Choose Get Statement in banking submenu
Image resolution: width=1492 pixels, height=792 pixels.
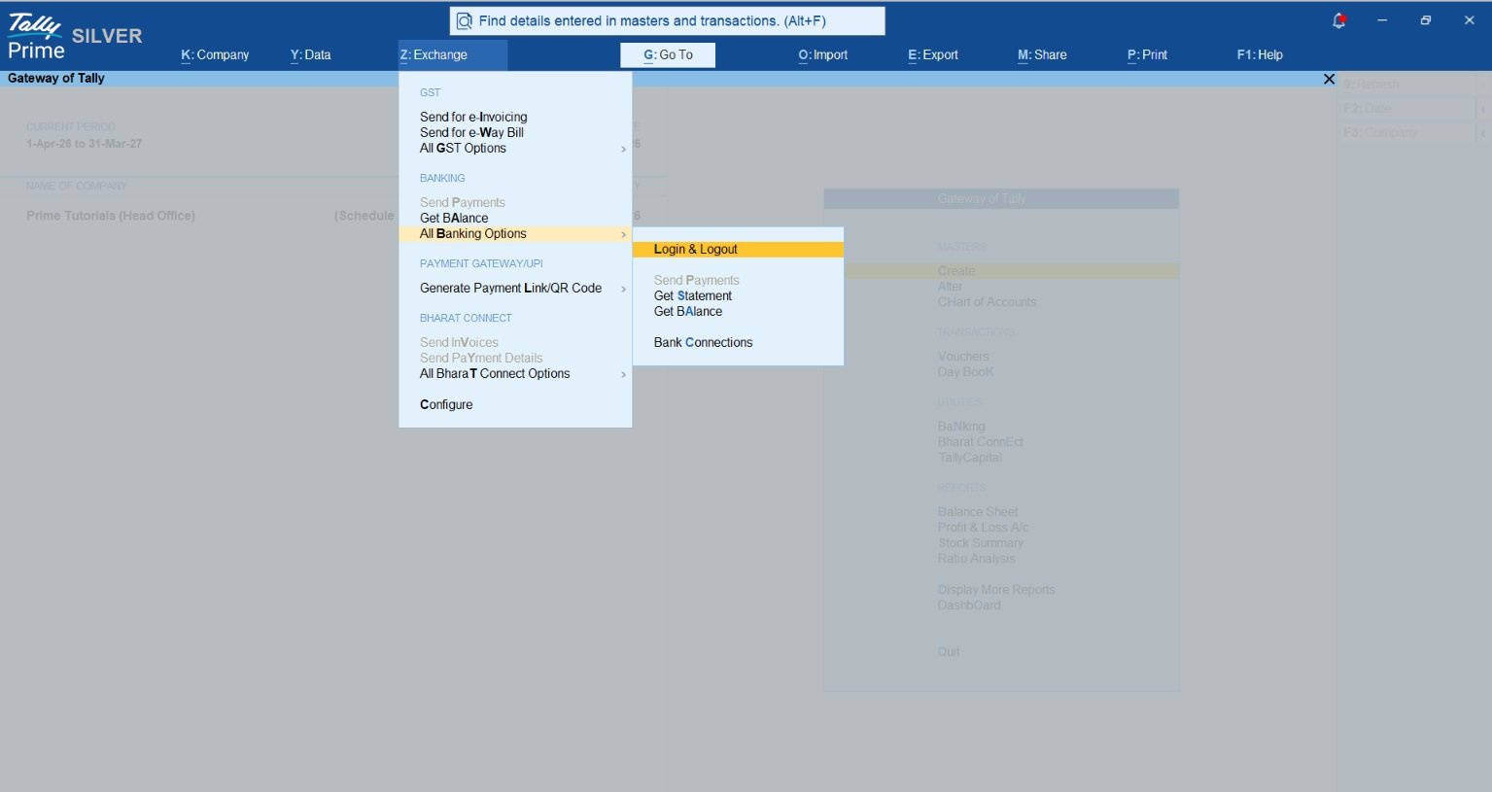(693, 296)
